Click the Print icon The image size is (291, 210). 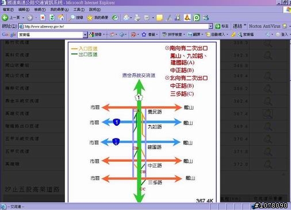coord(137,18)
